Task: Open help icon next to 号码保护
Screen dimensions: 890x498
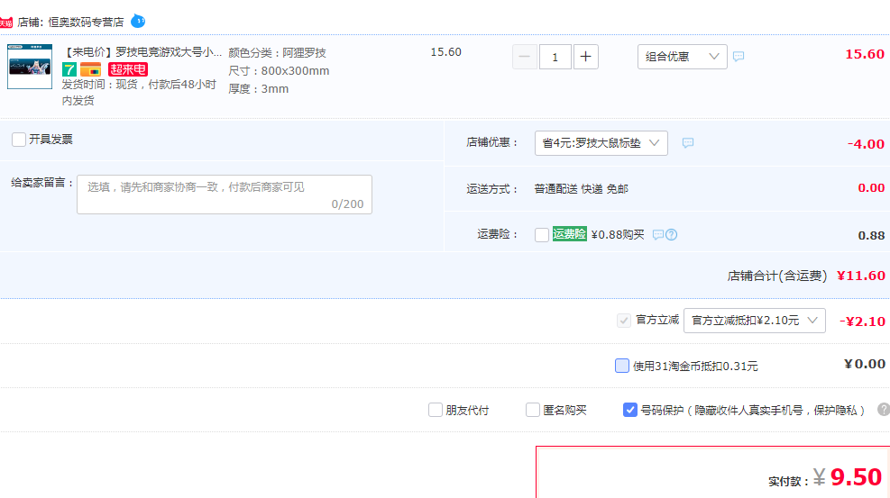Action: (883, 410)
